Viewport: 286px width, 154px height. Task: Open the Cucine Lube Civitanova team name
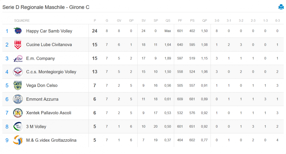coord(49,45)
